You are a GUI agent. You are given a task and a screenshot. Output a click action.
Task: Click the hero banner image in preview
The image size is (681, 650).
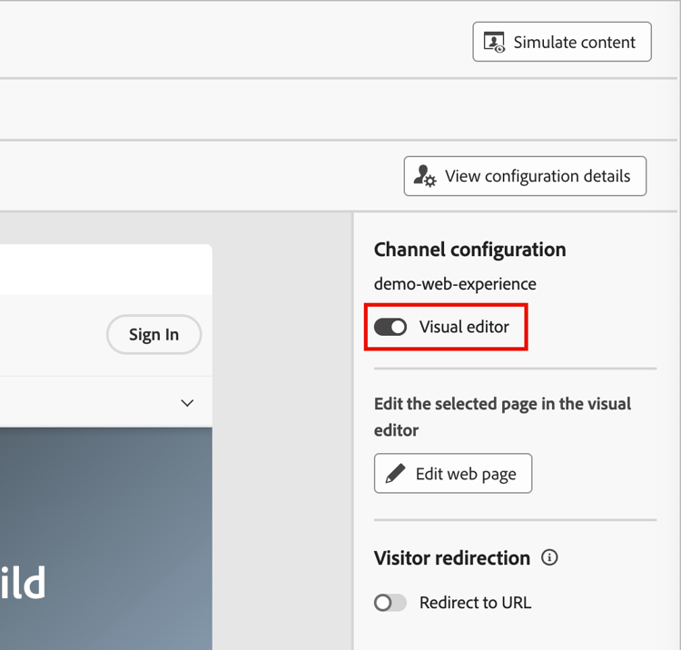click(106, 538)
